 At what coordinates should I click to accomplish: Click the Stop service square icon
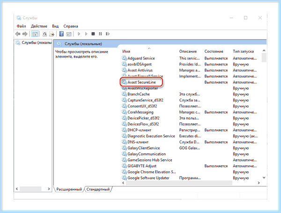tap(93, 34)
